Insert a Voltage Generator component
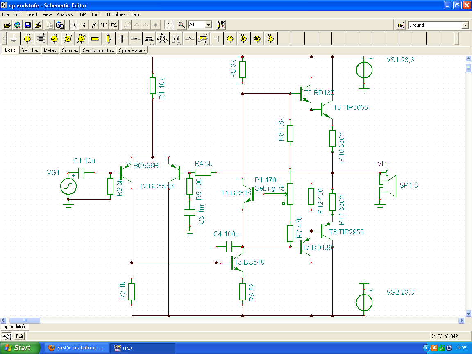 point(54,39)
